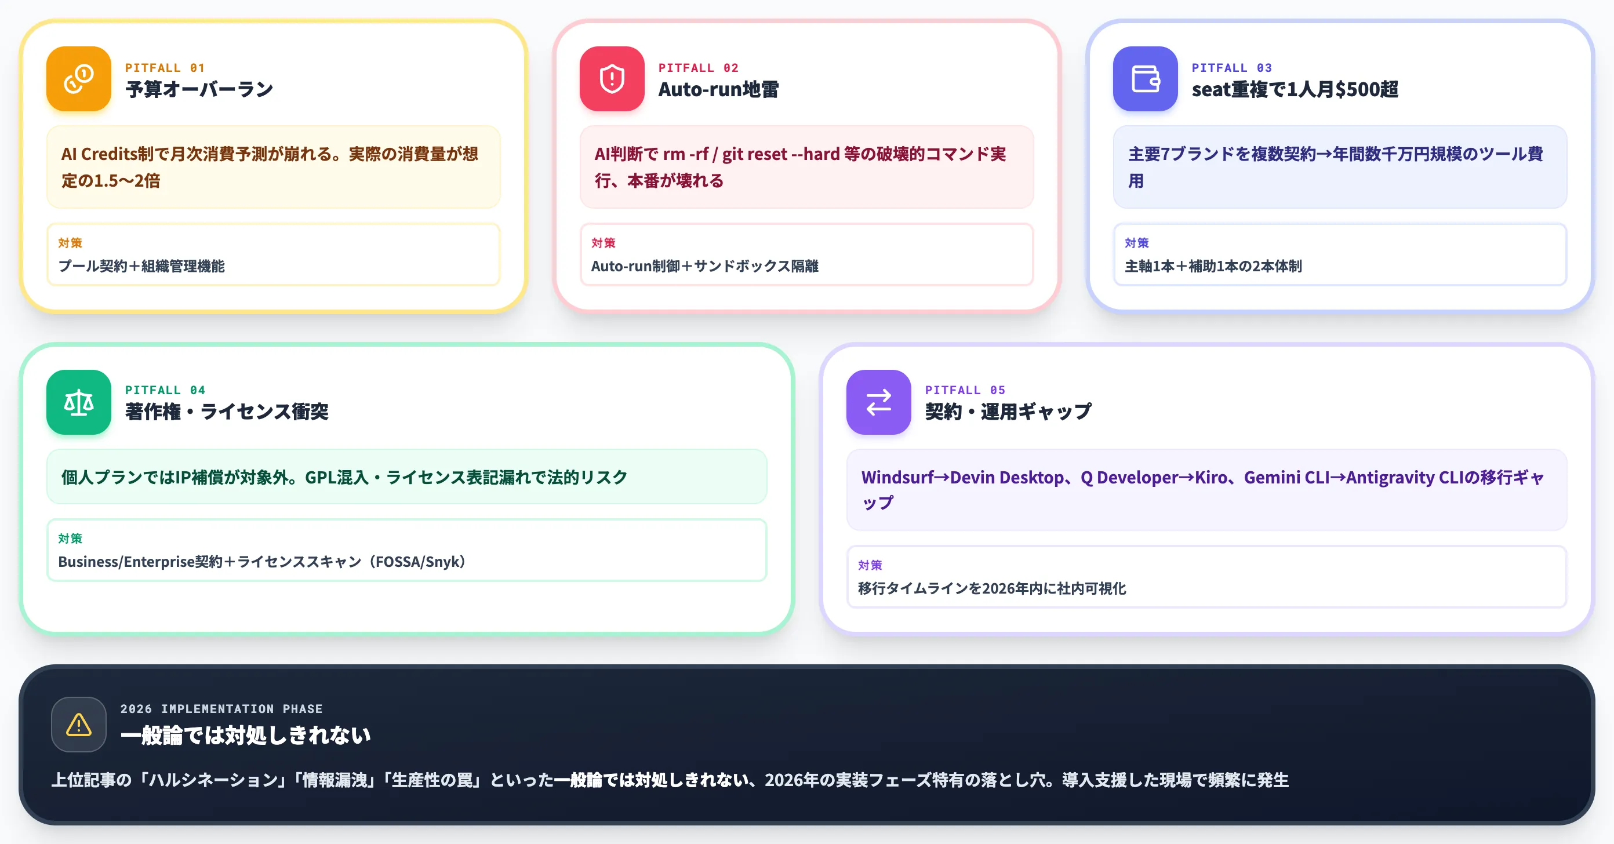Click the Windsurf→Devin Desktop description box
This screenshot has width=1614, height=844.
(1207, 490)
